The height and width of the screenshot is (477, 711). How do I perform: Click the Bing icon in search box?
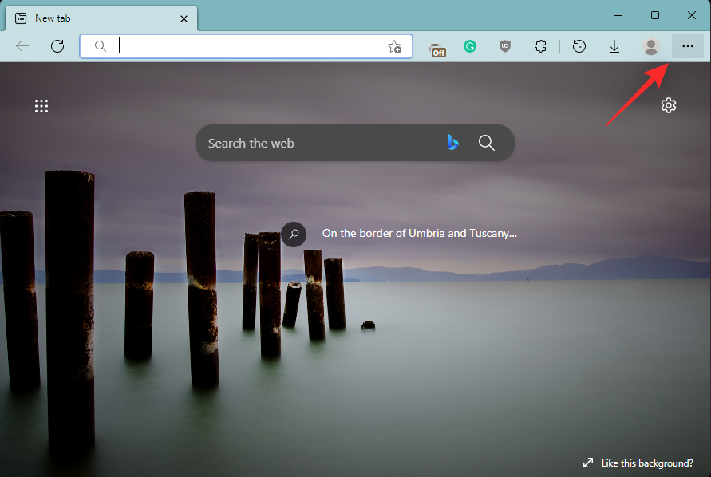452,143
